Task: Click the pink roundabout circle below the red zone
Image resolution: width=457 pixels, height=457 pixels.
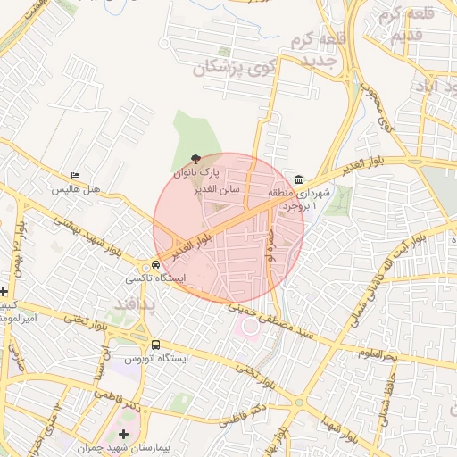Action: [x=251, y=327]
